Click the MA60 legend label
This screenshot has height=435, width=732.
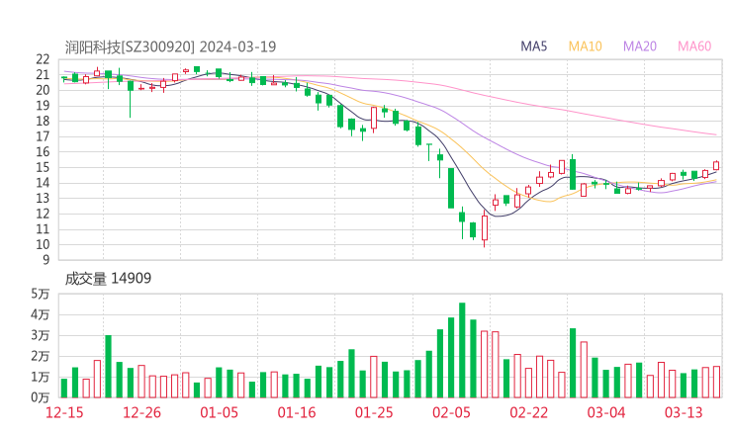694,46
